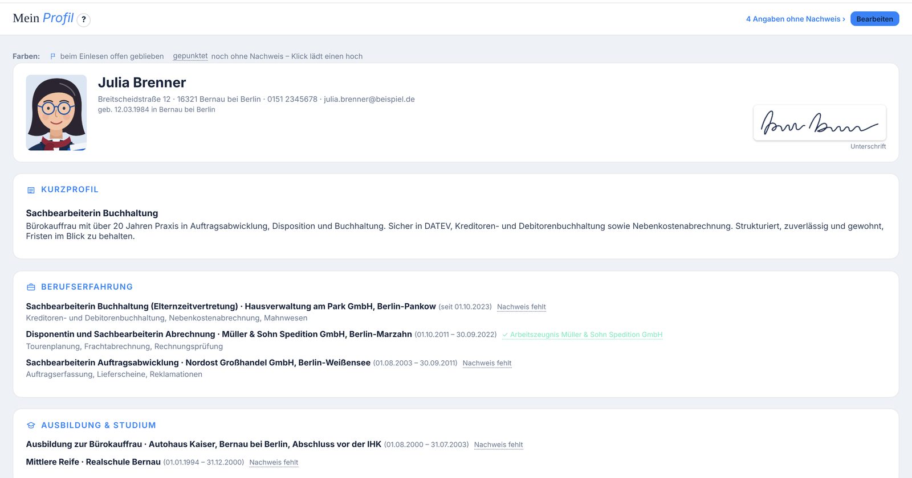Click 'Nachweis fehlt' for Autohaus Kaiser training
Viewport: 912px width, 478px height.
coord(498,445)
